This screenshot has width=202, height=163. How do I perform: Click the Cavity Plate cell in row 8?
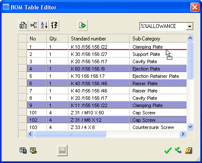click(x=158, y=98)
